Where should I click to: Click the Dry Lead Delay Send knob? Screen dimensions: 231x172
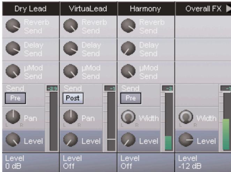click(13, 48)
